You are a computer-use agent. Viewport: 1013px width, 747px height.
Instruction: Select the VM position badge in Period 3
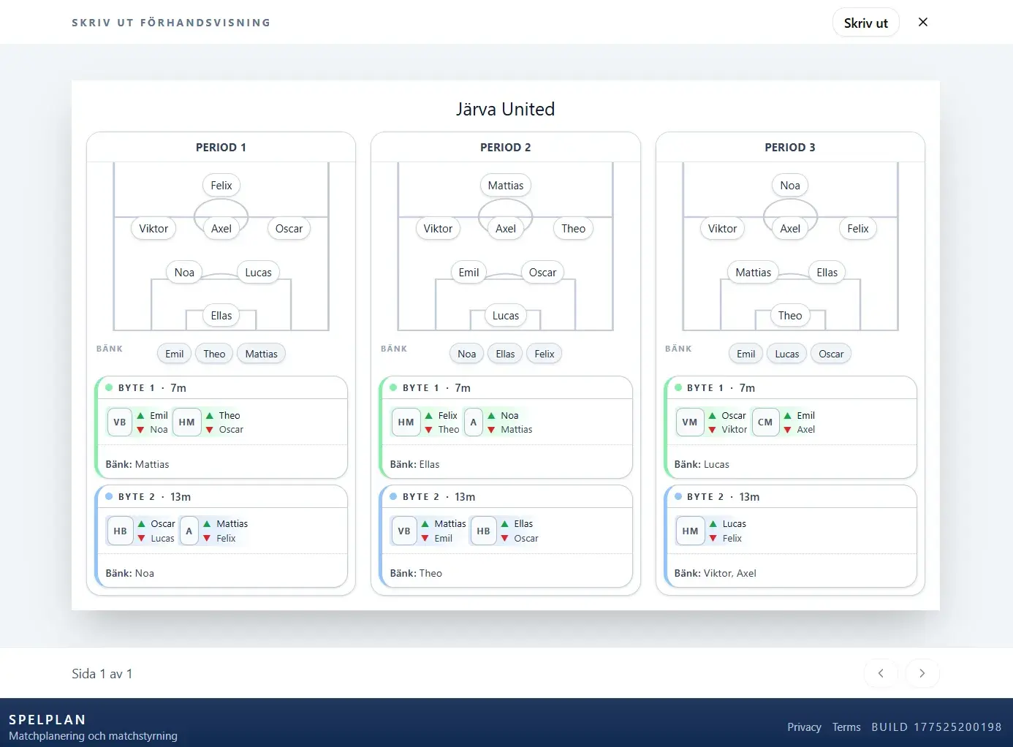point(690,422)
